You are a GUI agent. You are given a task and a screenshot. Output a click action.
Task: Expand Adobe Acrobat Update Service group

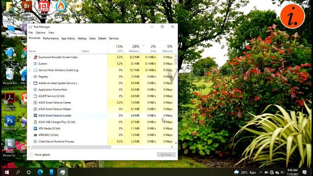click(30, 83)
